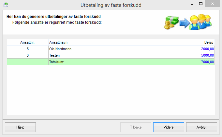Open Hjelp for this dialog
Screen dimensions: 222x137
(x=21, y=127)
